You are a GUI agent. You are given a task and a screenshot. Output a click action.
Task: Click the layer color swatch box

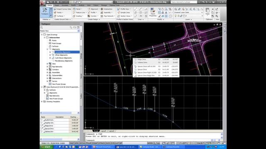click(184, 16)
